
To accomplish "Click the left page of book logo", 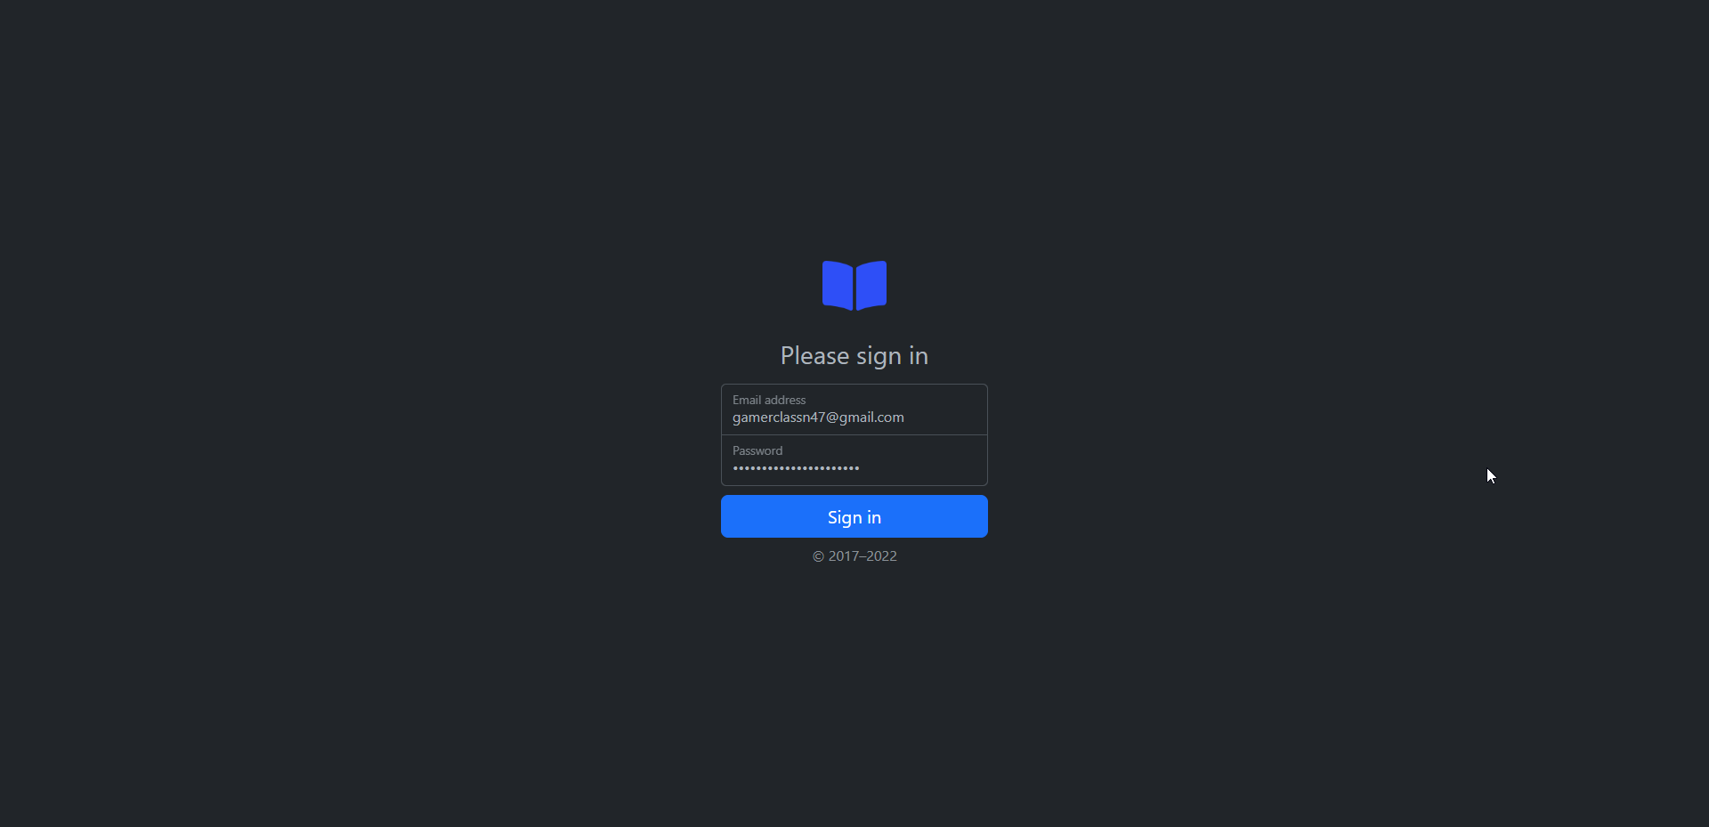I will (x=838, y=285).
